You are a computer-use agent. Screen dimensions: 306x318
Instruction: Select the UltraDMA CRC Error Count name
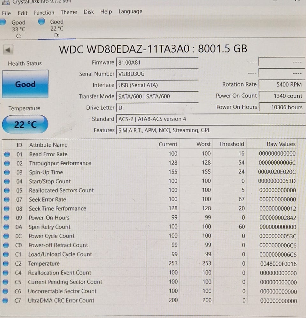tap(61, 300)
